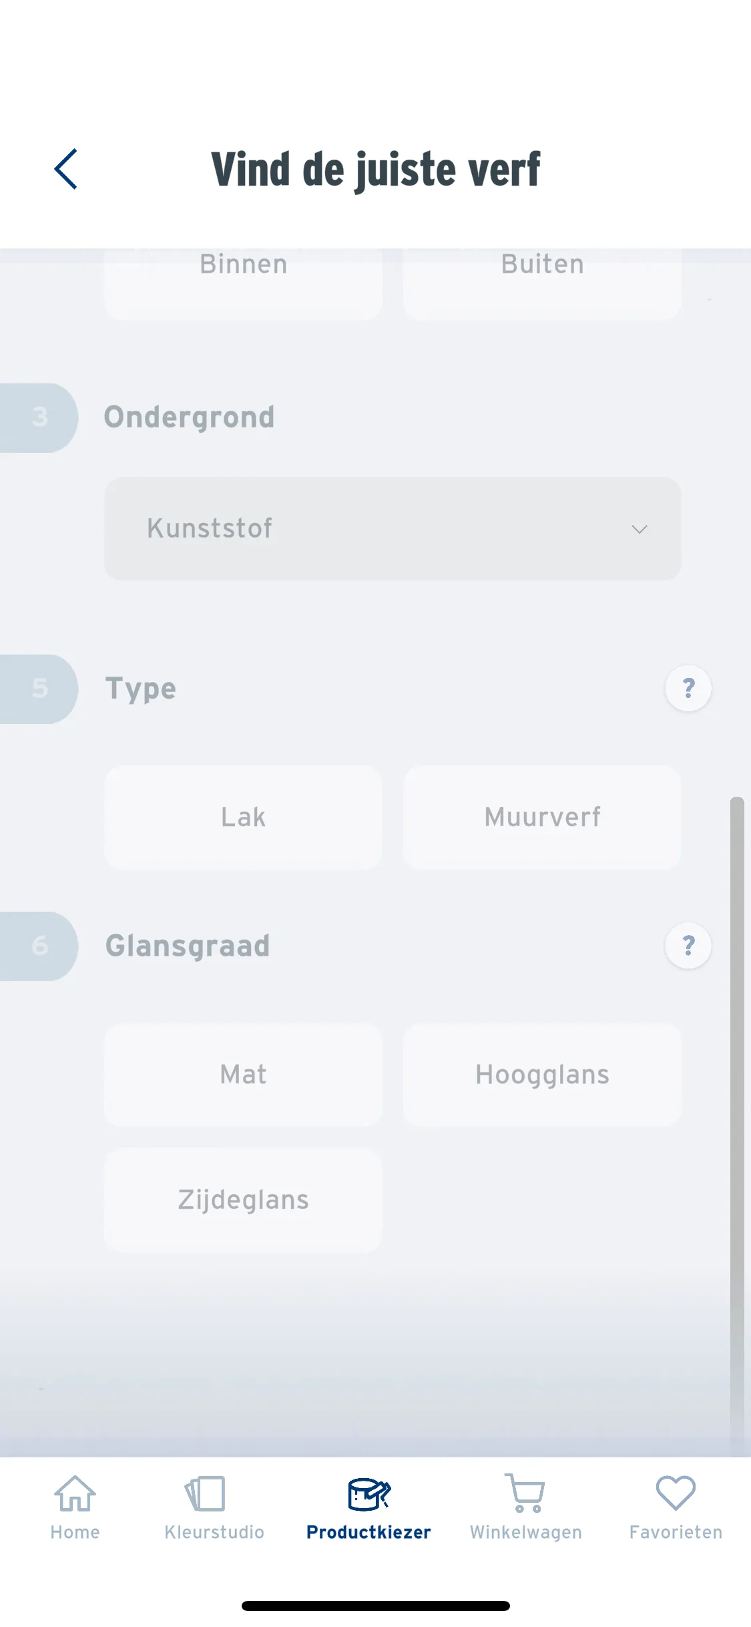Viewport: 751px width, 1627px height.
Task: Open Winkelwagen cart icon
Action: pos(525,1493)
